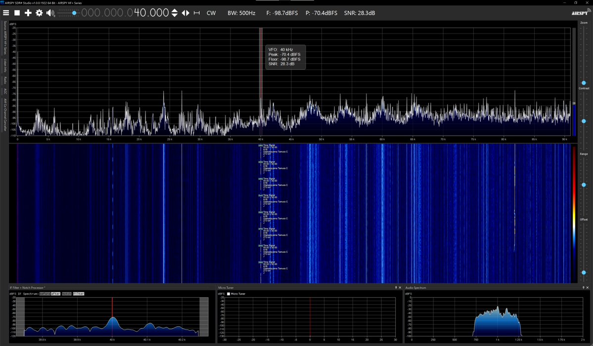Open the CW demodulation mode selector
The image size is (593, 346).
pyautogui.click(x=211, y=13)
